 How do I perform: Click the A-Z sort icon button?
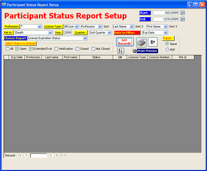121,51
